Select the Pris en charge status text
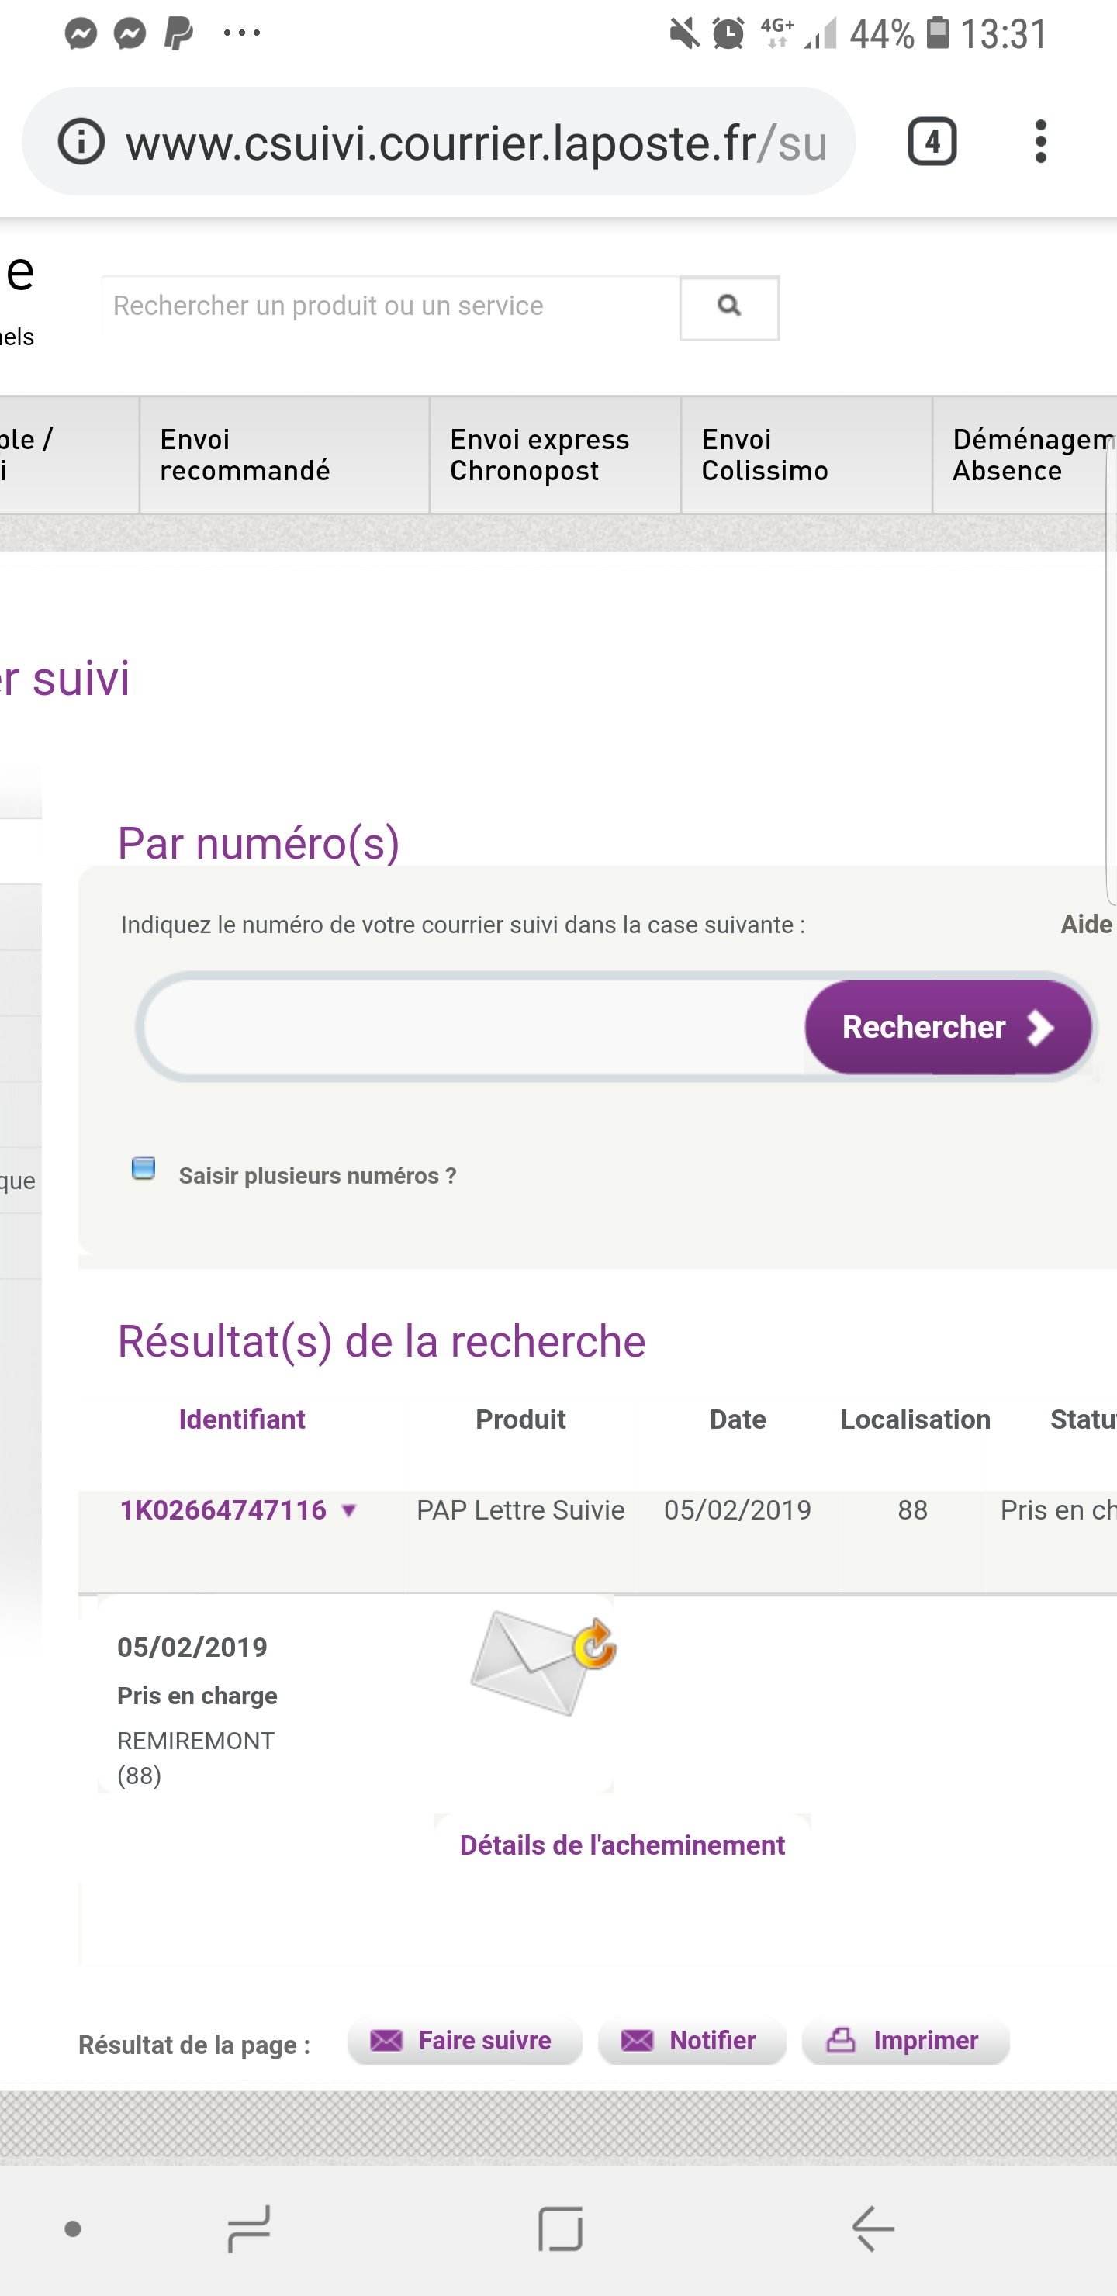The height and width of the screenshot is (2296, 1117). pyautogui.click(x=197, y=1696)
